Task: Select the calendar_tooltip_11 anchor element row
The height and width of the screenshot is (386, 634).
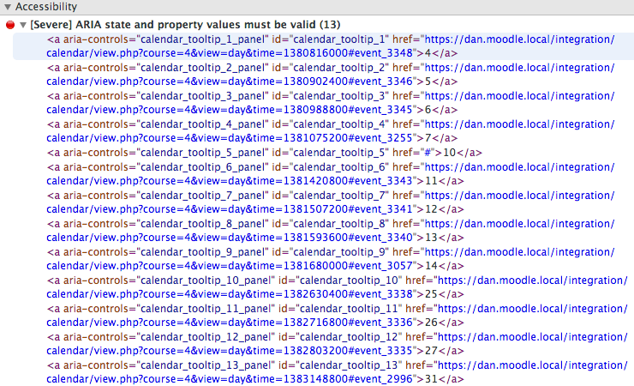Action: pyautogui.click(x=324, y=316)
